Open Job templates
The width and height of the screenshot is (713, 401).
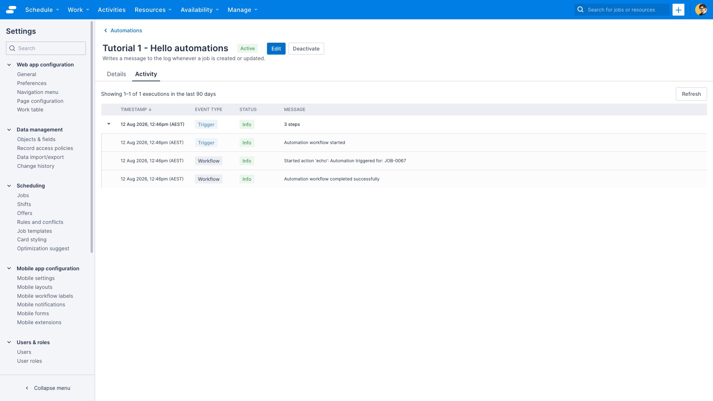click(35, 231)
